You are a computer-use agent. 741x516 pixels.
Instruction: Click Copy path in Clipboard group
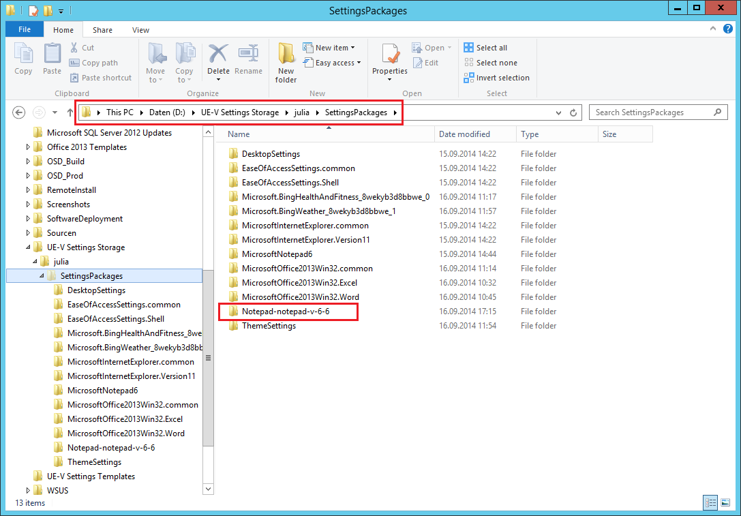click(x=93, y=63)
